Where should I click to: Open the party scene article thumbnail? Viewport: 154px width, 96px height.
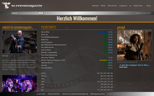[x=20, y=83]
